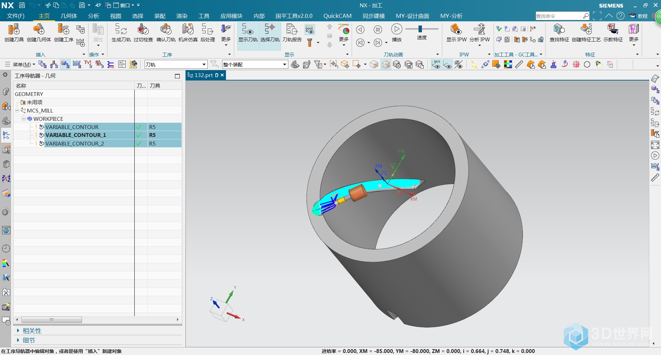This screenshot has height=355, width=661.
Task: Toggle the shaded with edges display cube
Action: tap(386, 64)
